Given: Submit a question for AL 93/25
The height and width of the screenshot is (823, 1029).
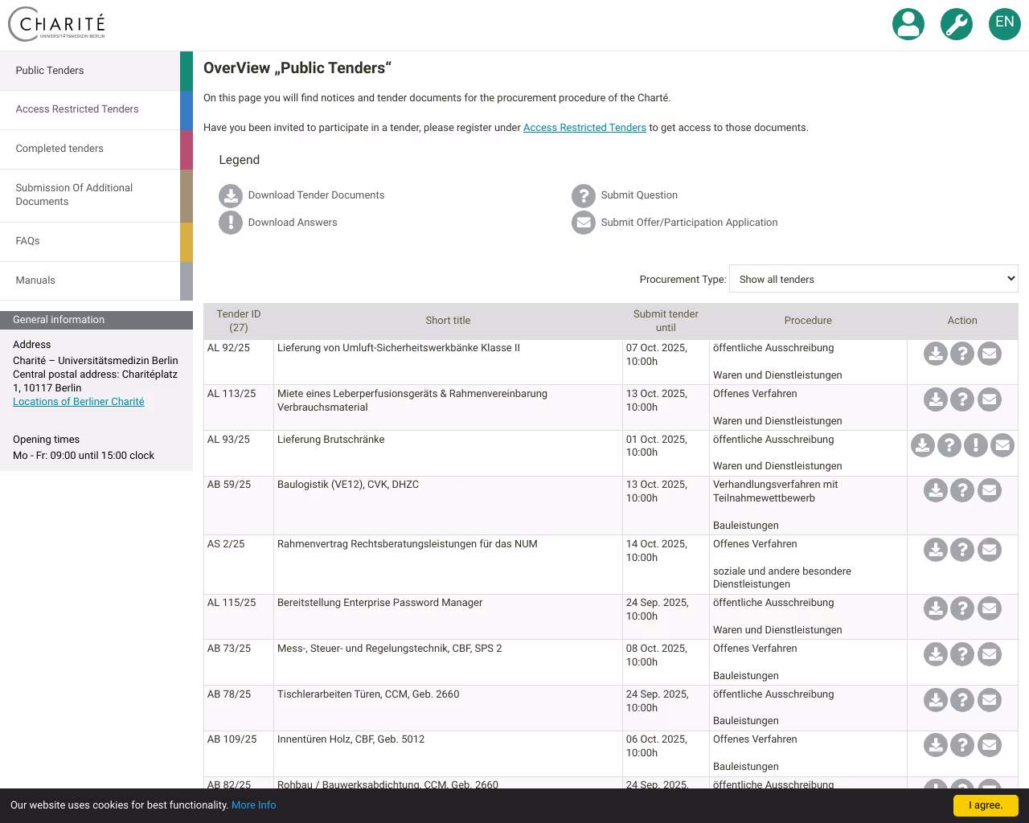Looking at the screenshot, I should [x=949, y=445].
